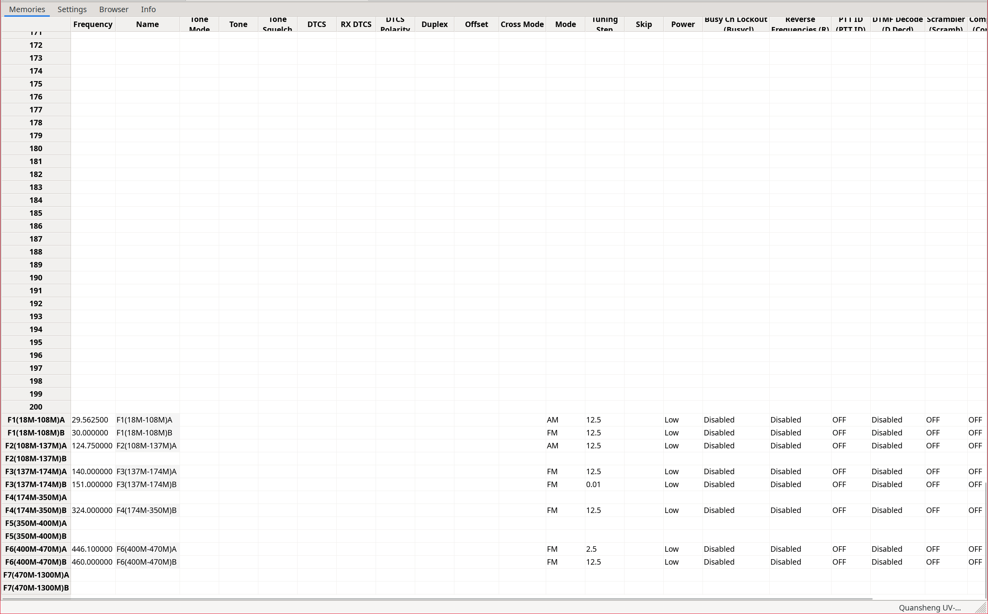Click the Cross Mode column header
The width and height of the screenshot is (988, 614).
pos(522,24)
